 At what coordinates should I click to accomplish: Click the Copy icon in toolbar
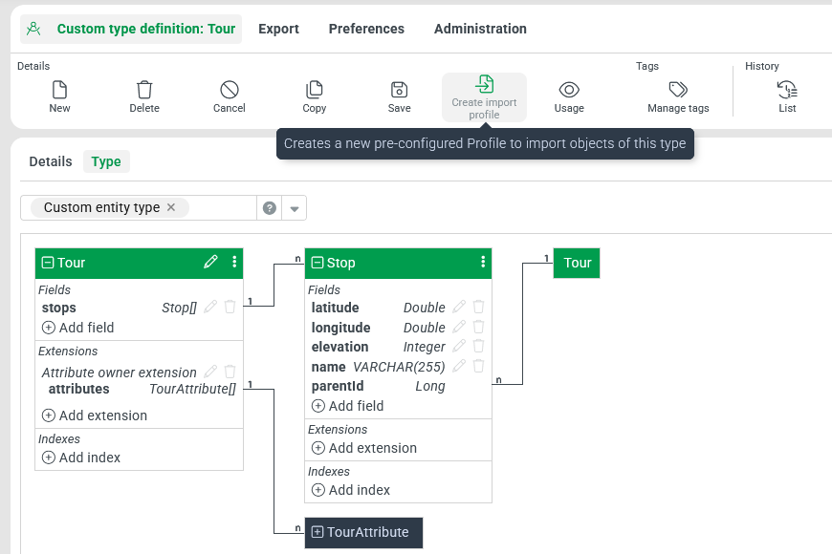coord(315,91)
